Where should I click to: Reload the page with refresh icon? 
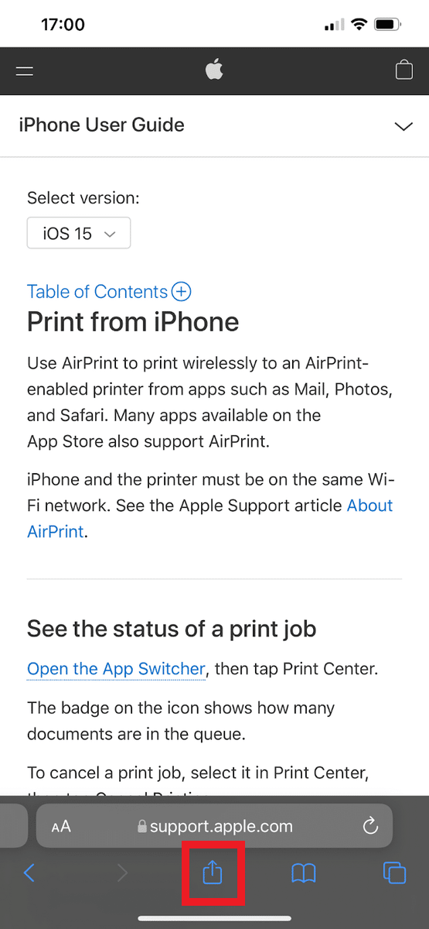[370, 825]
